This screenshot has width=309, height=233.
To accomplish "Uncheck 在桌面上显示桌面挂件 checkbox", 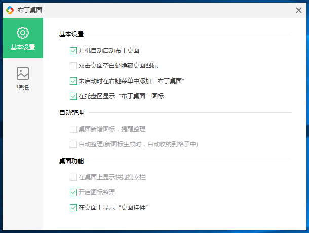I will 73,208.
